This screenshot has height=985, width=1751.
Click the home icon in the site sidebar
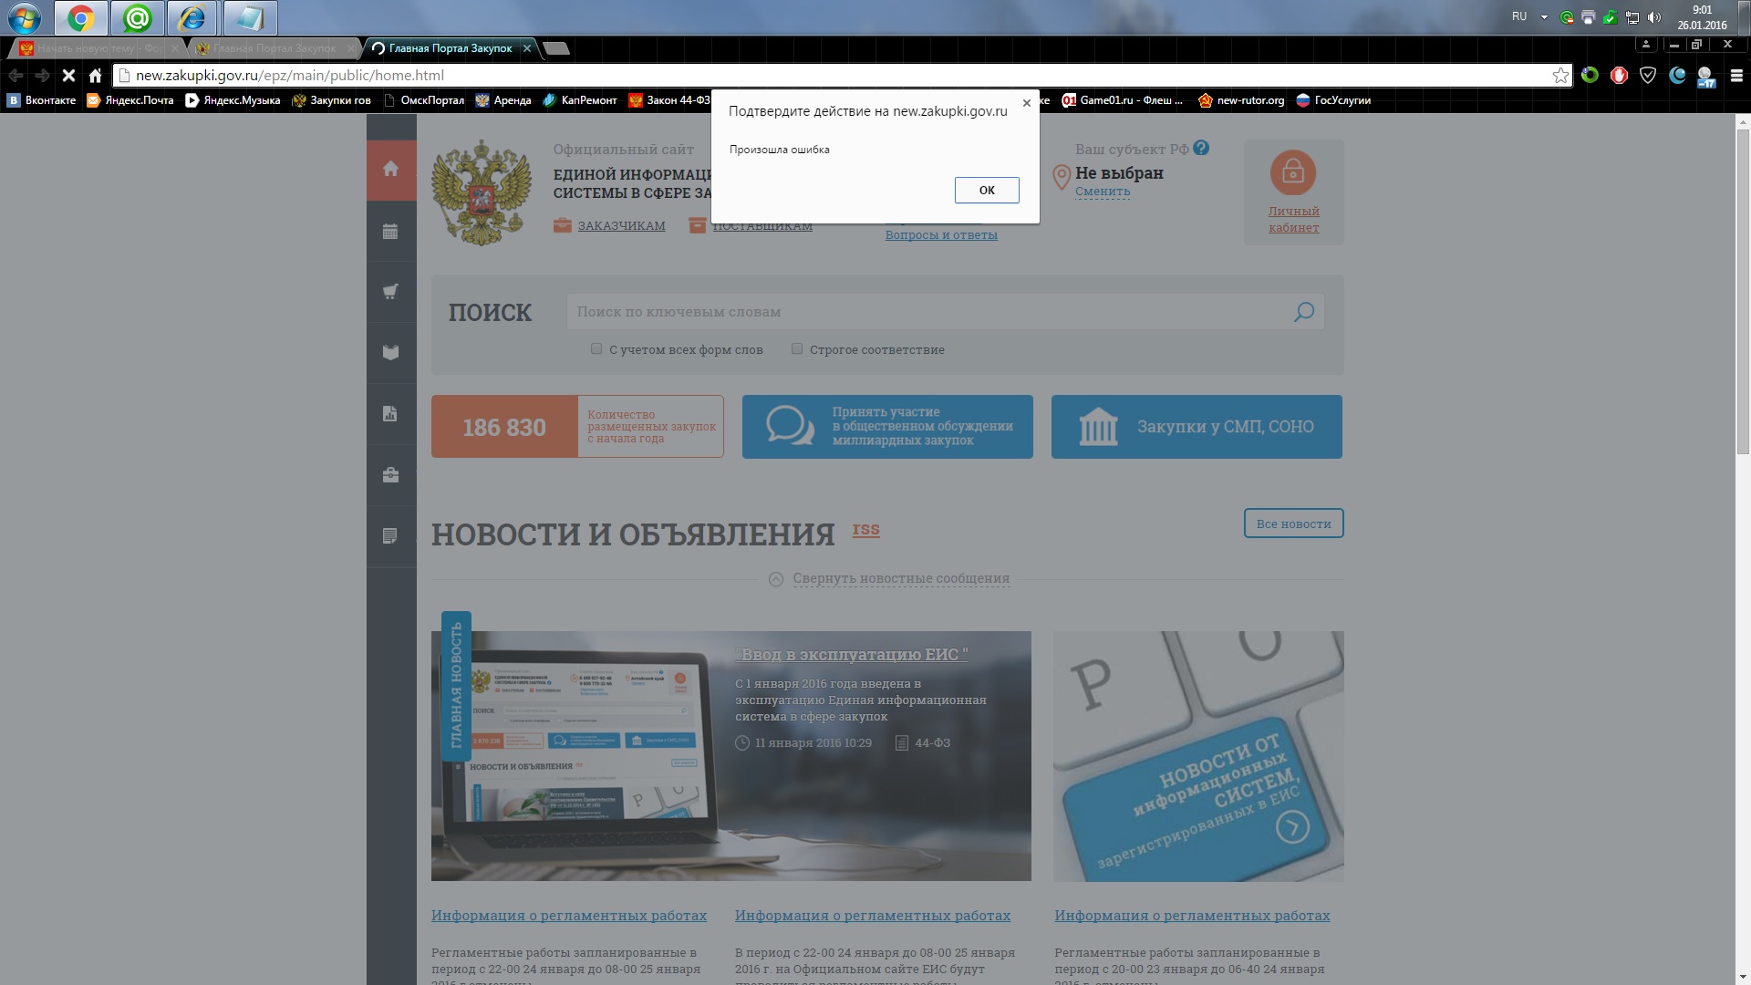[x=390, y=169]
